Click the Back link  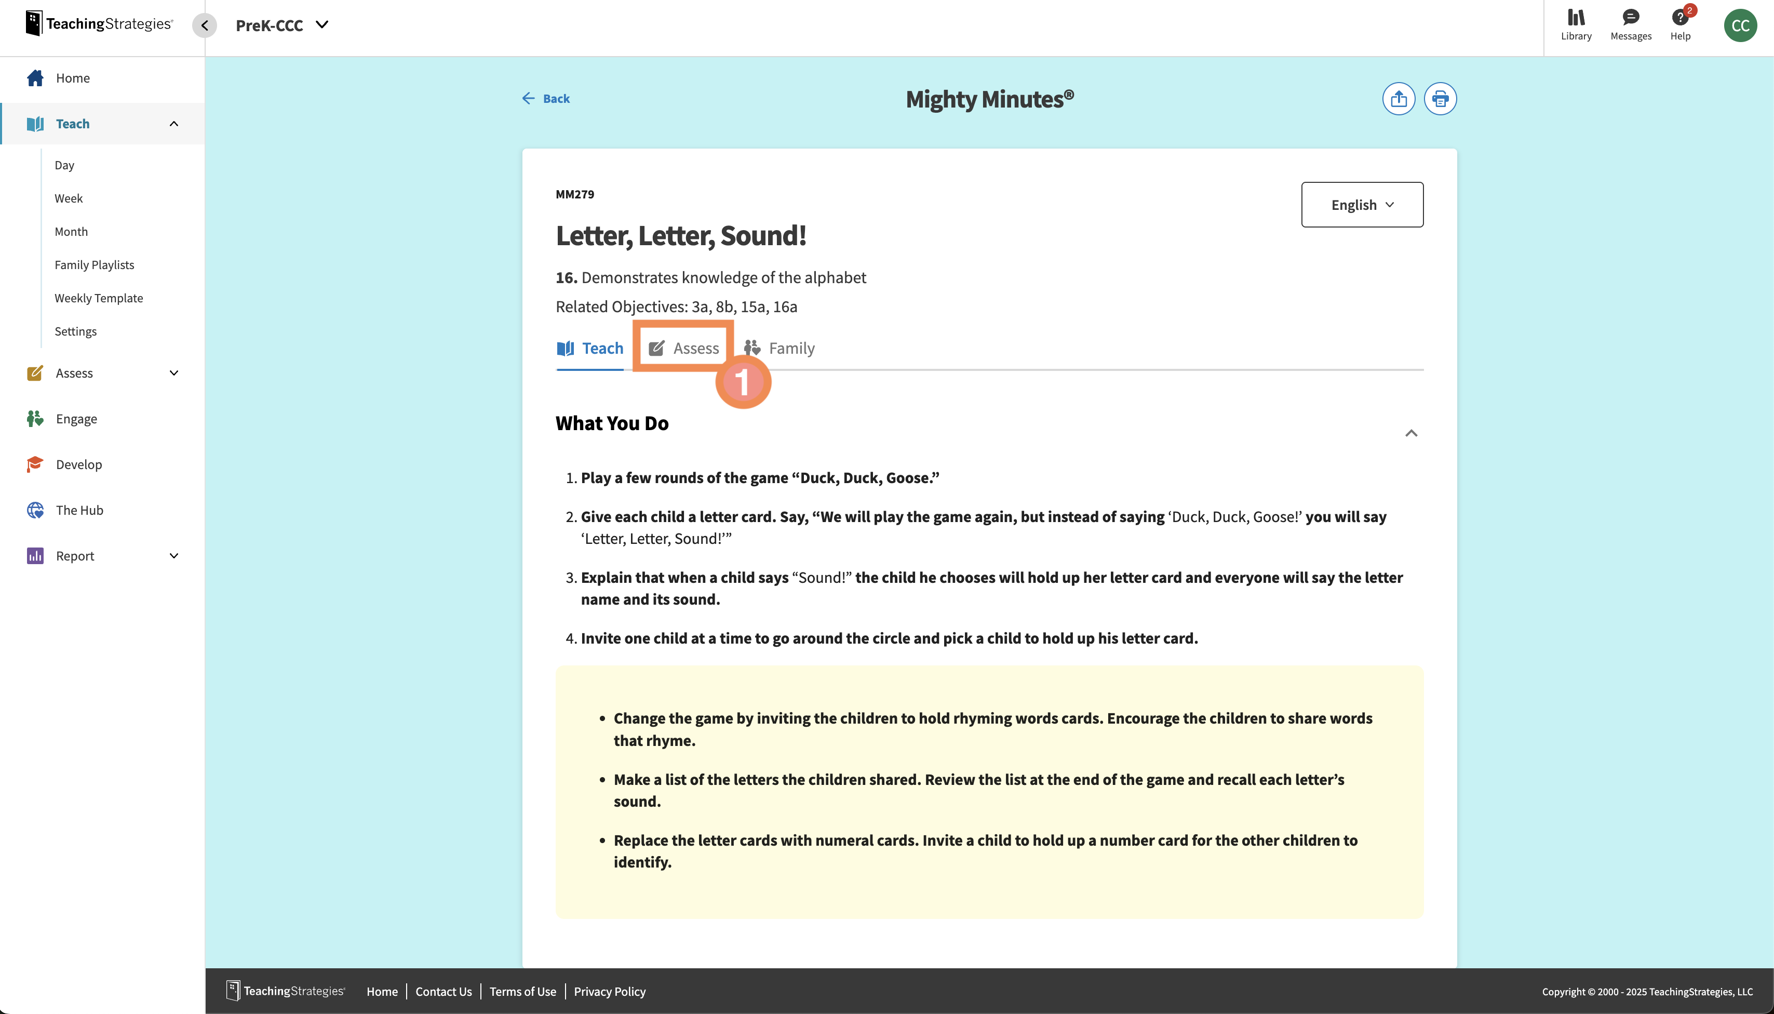click(546, 98)
